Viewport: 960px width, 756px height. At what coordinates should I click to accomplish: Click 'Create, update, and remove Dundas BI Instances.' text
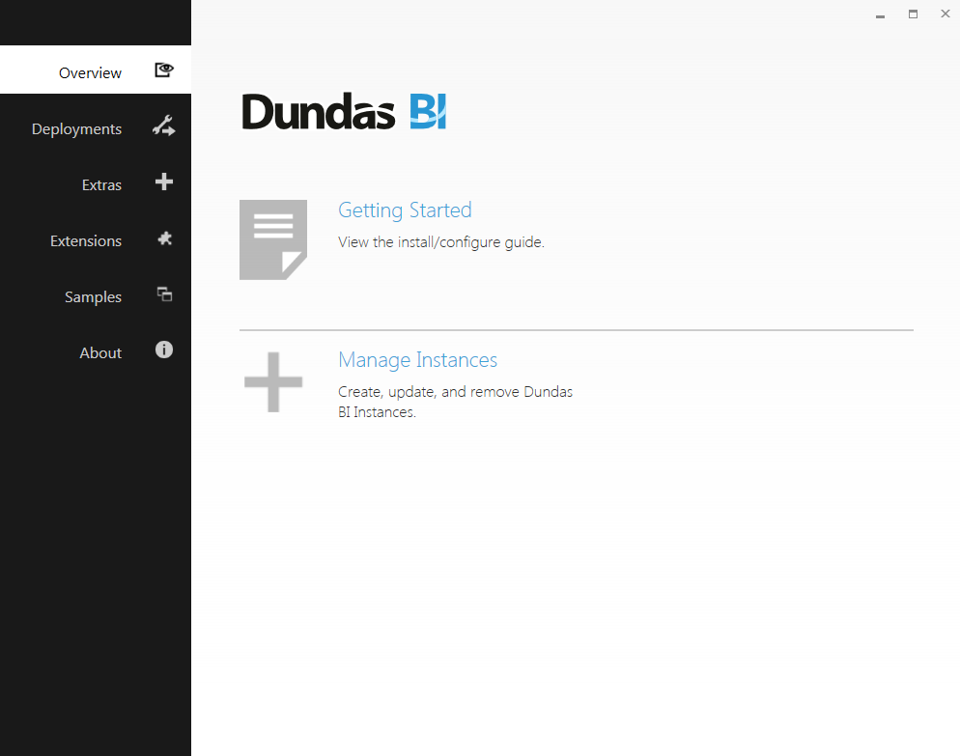point(455,402)
